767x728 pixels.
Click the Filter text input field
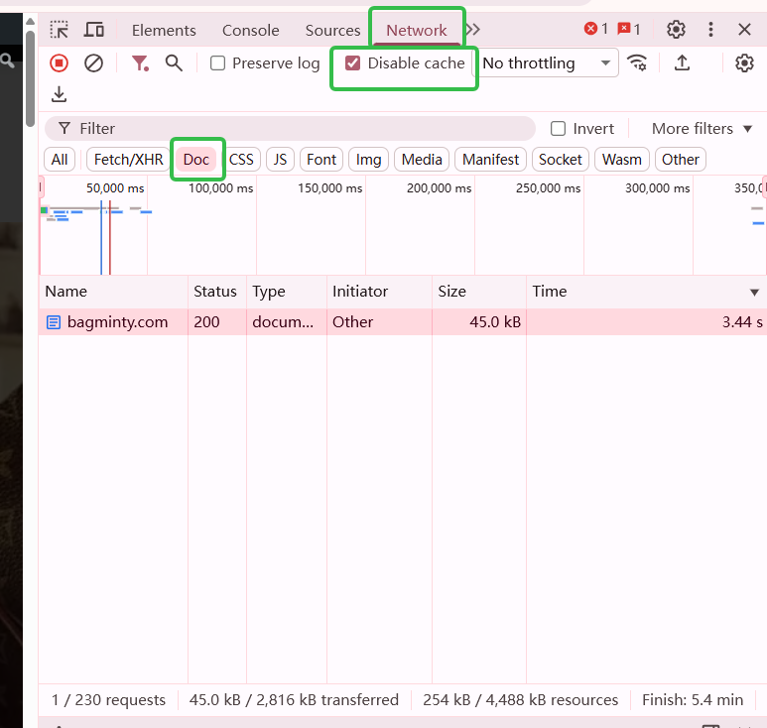298,129
